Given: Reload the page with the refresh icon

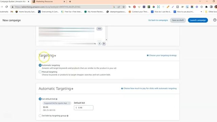Looking at the screenshot, I should click(6, 7).
